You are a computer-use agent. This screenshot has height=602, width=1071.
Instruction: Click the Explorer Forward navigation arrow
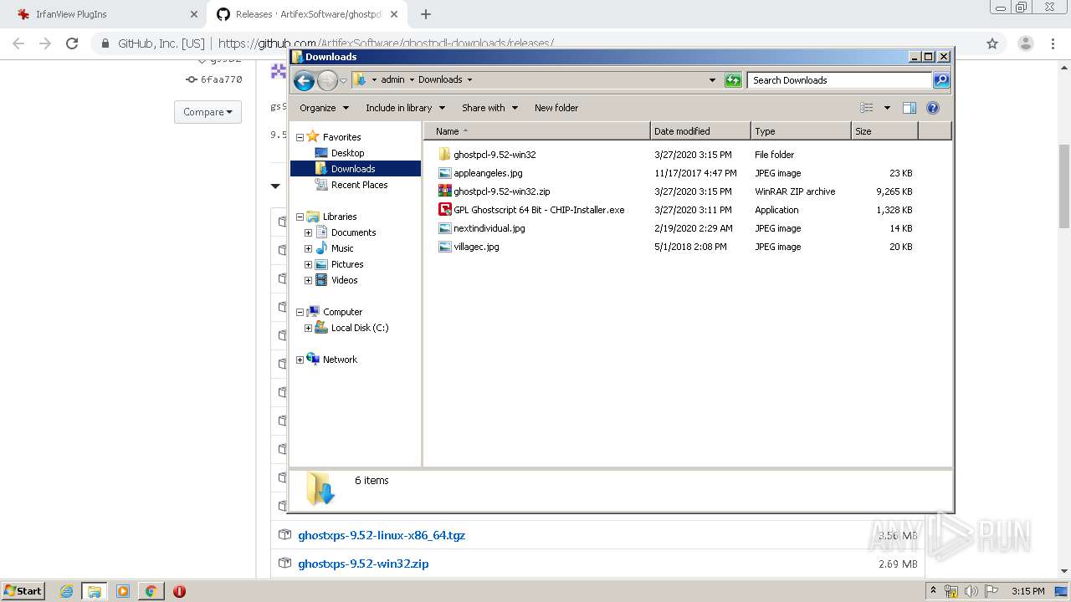click(327, 80)
